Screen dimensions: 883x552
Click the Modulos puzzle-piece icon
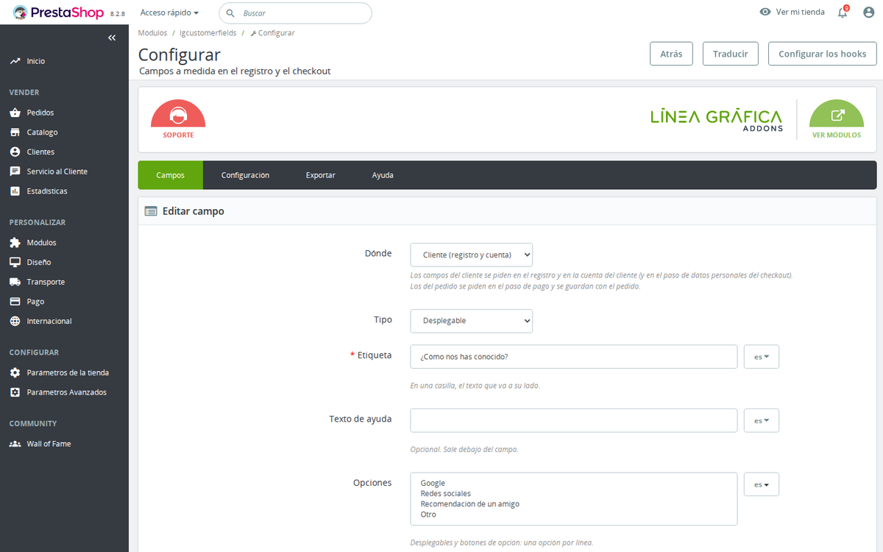click(15, 243)
